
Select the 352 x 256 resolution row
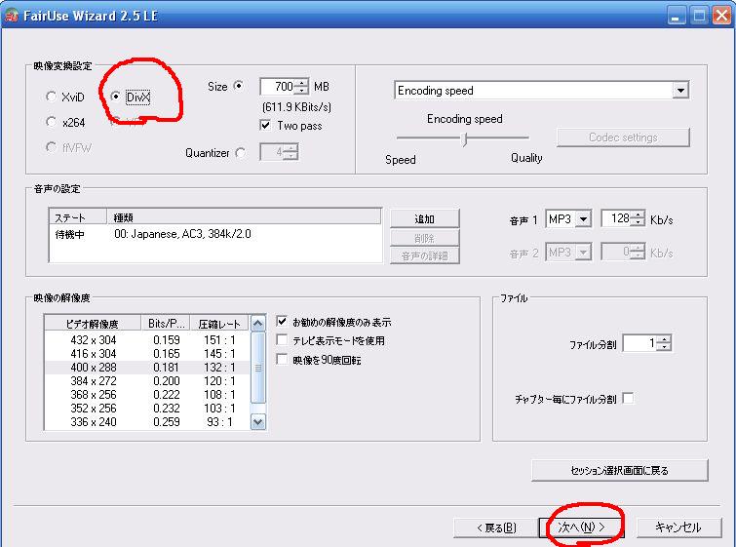pyautogui.click(x=148, y=408)
